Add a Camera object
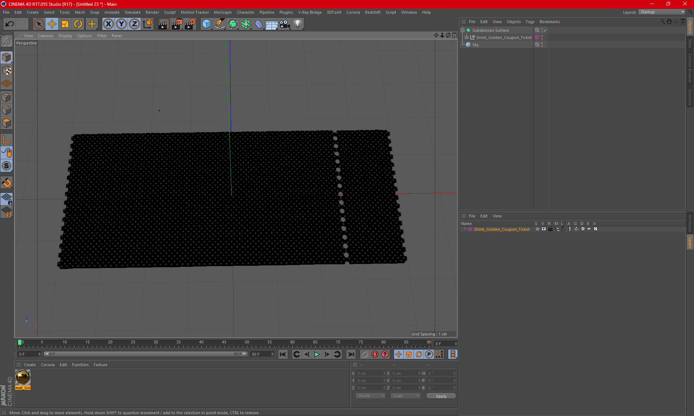The image size is (694, 416). (284, 24)
